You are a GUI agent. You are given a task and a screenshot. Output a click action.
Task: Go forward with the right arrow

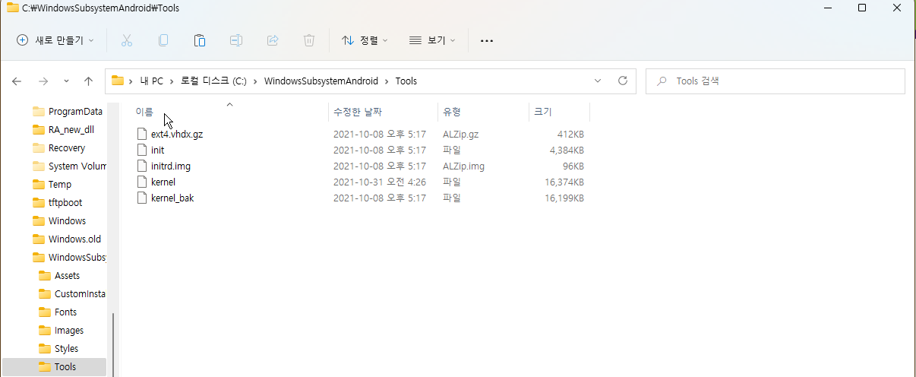click(x=43, y=81)
